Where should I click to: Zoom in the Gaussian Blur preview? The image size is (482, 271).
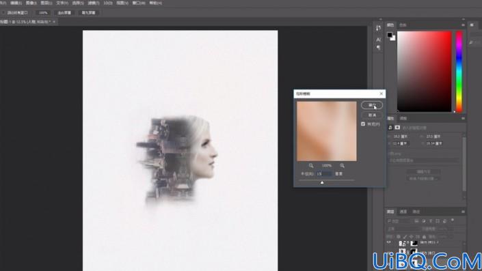coord(342,166)
